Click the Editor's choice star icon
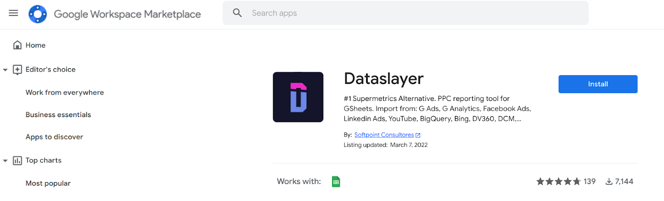 (17, 69)
